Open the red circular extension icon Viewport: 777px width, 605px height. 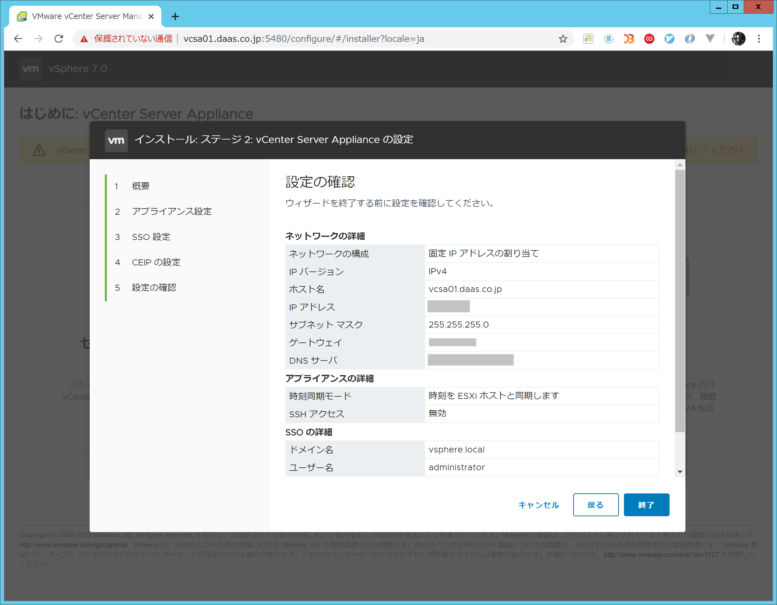tap(649, 38)
